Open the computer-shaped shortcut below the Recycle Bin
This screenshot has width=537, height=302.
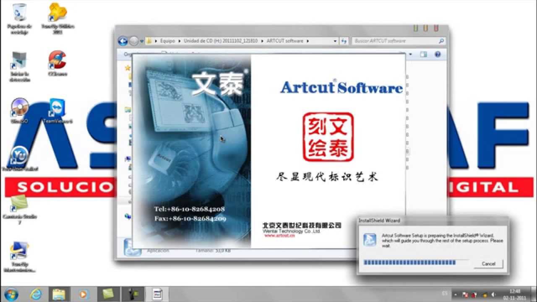click(x=19, y=66)
